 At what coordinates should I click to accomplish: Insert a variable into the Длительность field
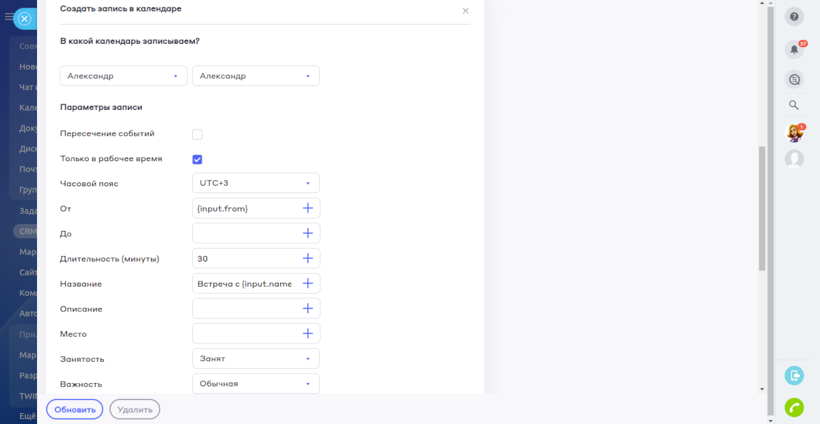[307, 259]
